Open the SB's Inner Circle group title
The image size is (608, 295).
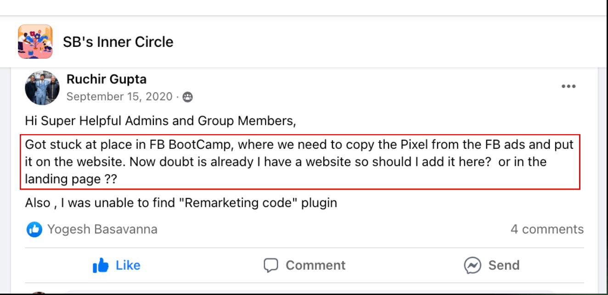coord(118,42)
